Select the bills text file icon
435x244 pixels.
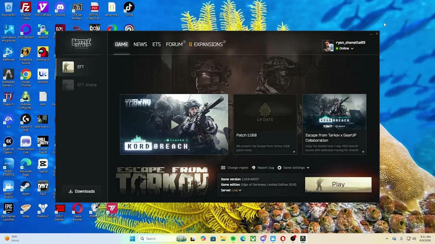[x=43, y=99]
